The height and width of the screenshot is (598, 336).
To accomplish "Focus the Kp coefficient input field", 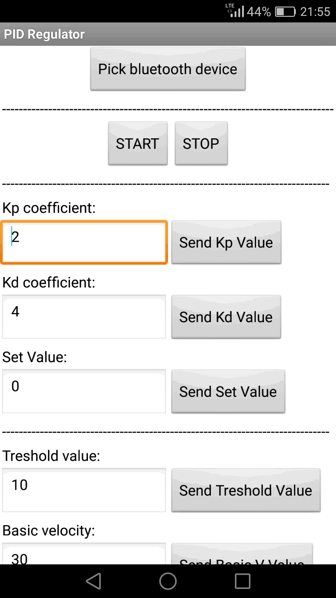I will (x=84, y=242).
